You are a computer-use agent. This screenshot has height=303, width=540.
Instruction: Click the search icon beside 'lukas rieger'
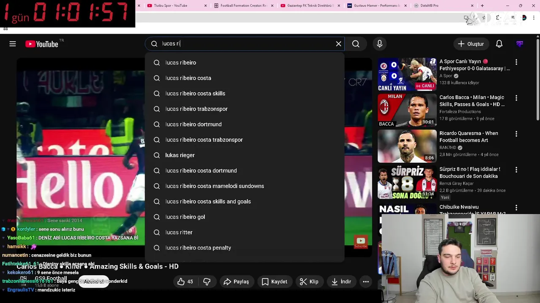coord(157,155)
